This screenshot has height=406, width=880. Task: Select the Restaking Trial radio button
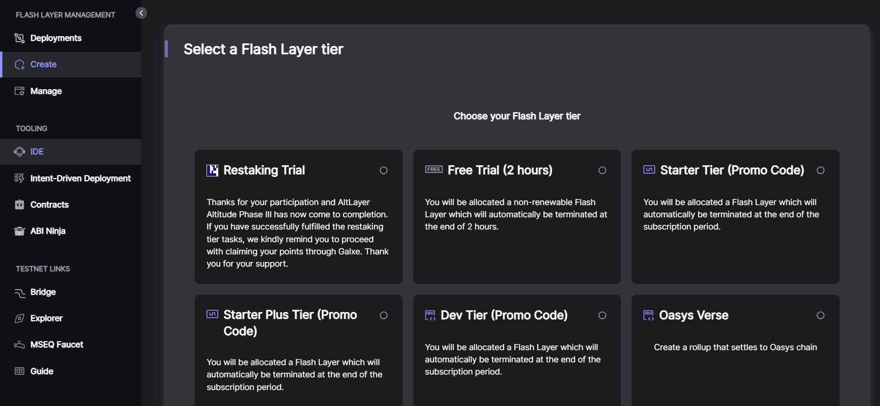384,170
